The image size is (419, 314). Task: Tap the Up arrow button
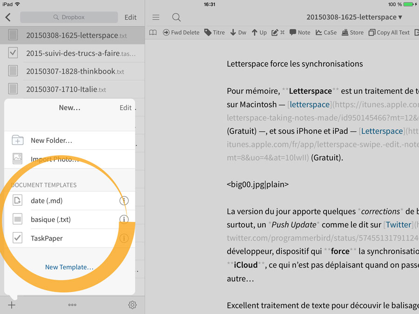[x=259, y=33]
